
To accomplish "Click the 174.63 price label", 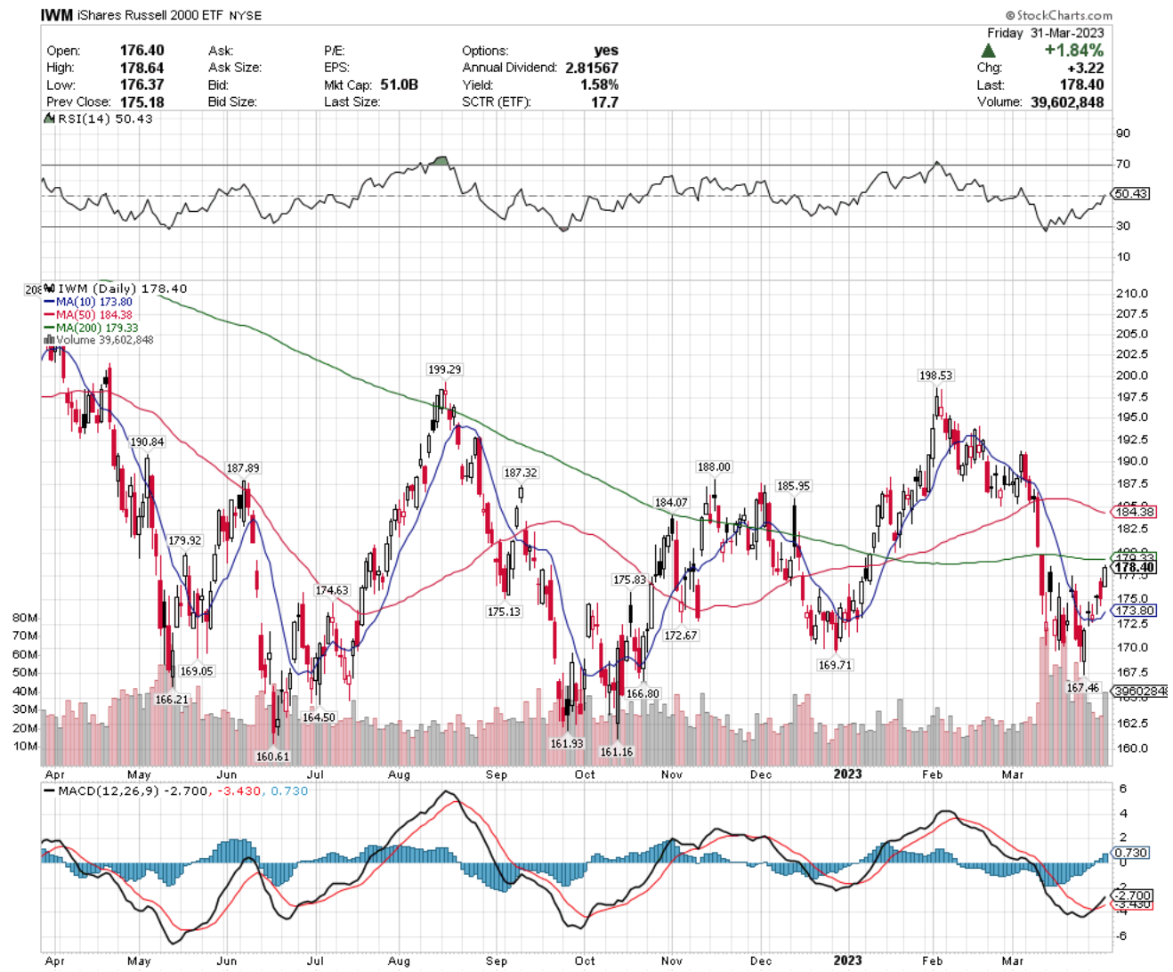I will pos(332,590).
